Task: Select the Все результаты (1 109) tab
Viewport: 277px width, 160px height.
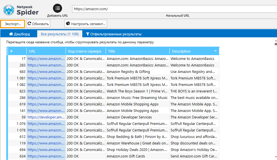Action: click(x=60, y=34)
